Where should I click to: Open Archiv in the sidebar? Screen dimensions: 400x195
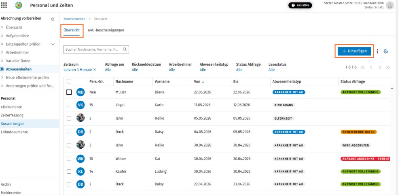tap(6, 184)
